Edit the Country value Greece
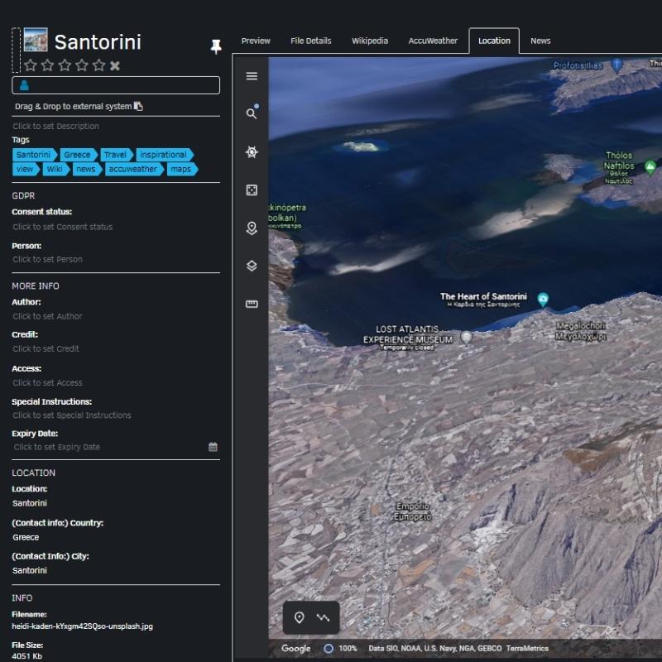 [x=26, y=537]
